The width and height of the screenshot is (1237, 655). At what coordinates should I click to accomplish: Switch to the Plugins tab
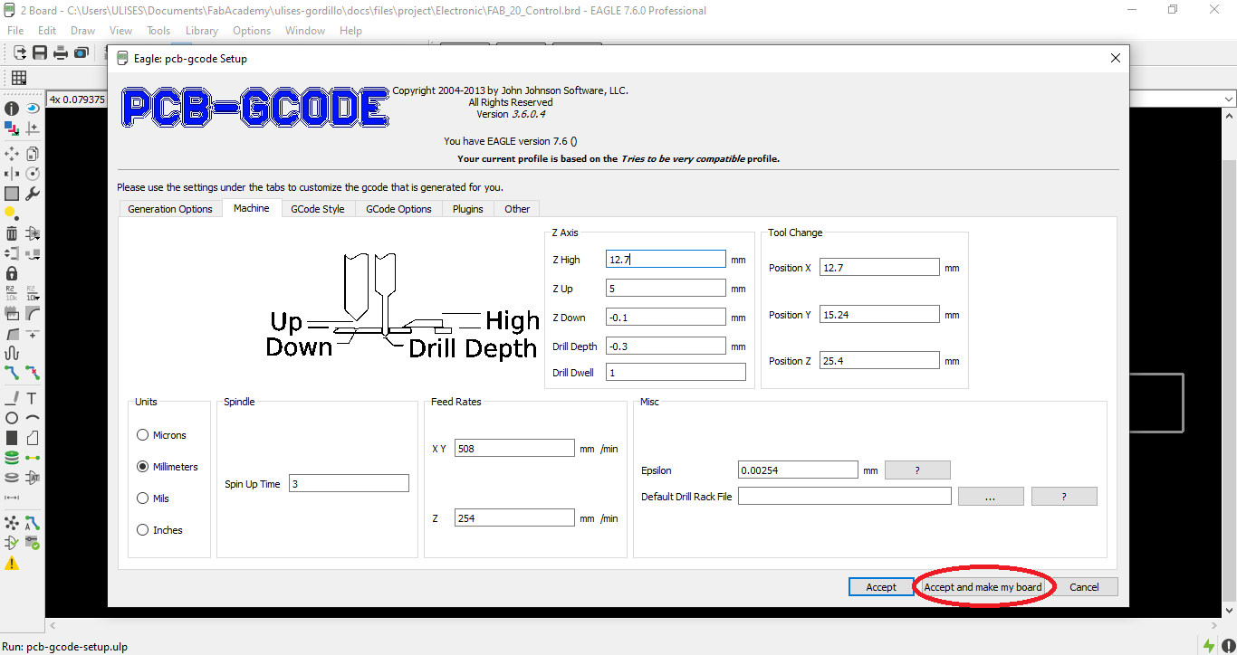tap(468, 209)
